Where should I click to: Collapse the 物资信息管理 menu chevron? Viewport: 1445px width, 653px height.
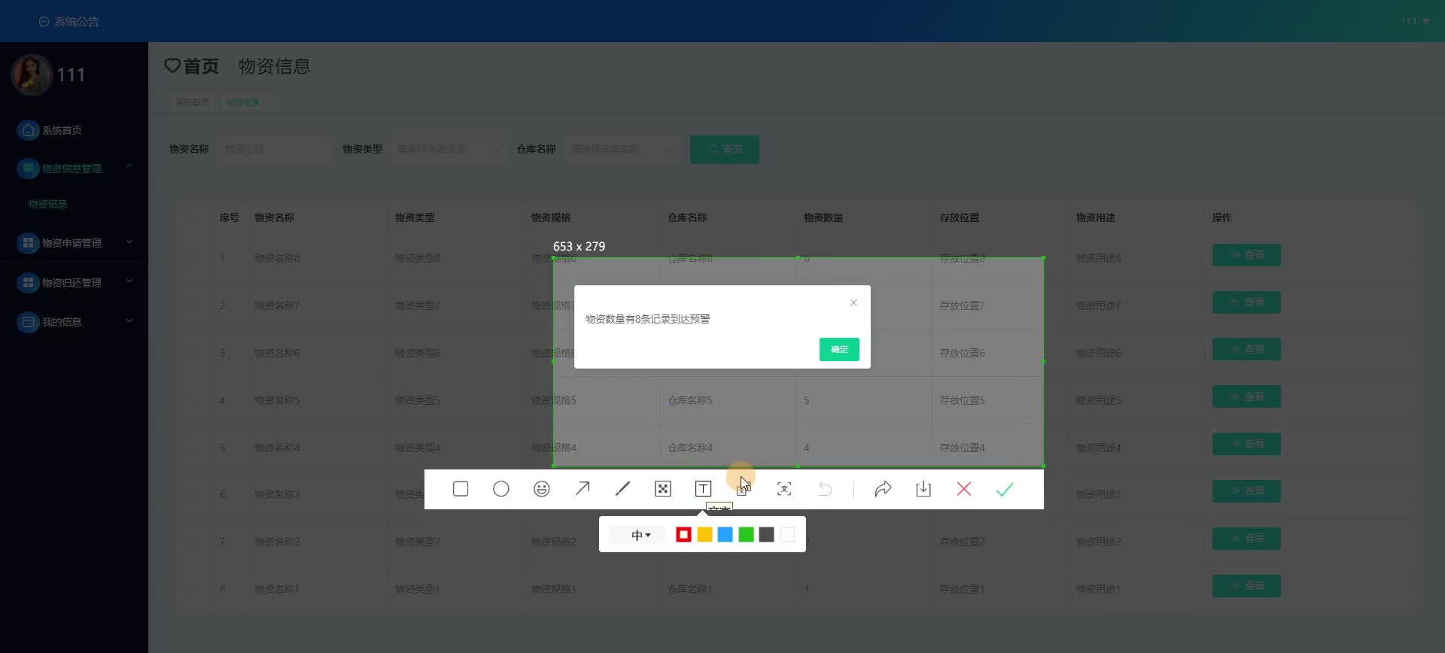(x=129, y=166)
